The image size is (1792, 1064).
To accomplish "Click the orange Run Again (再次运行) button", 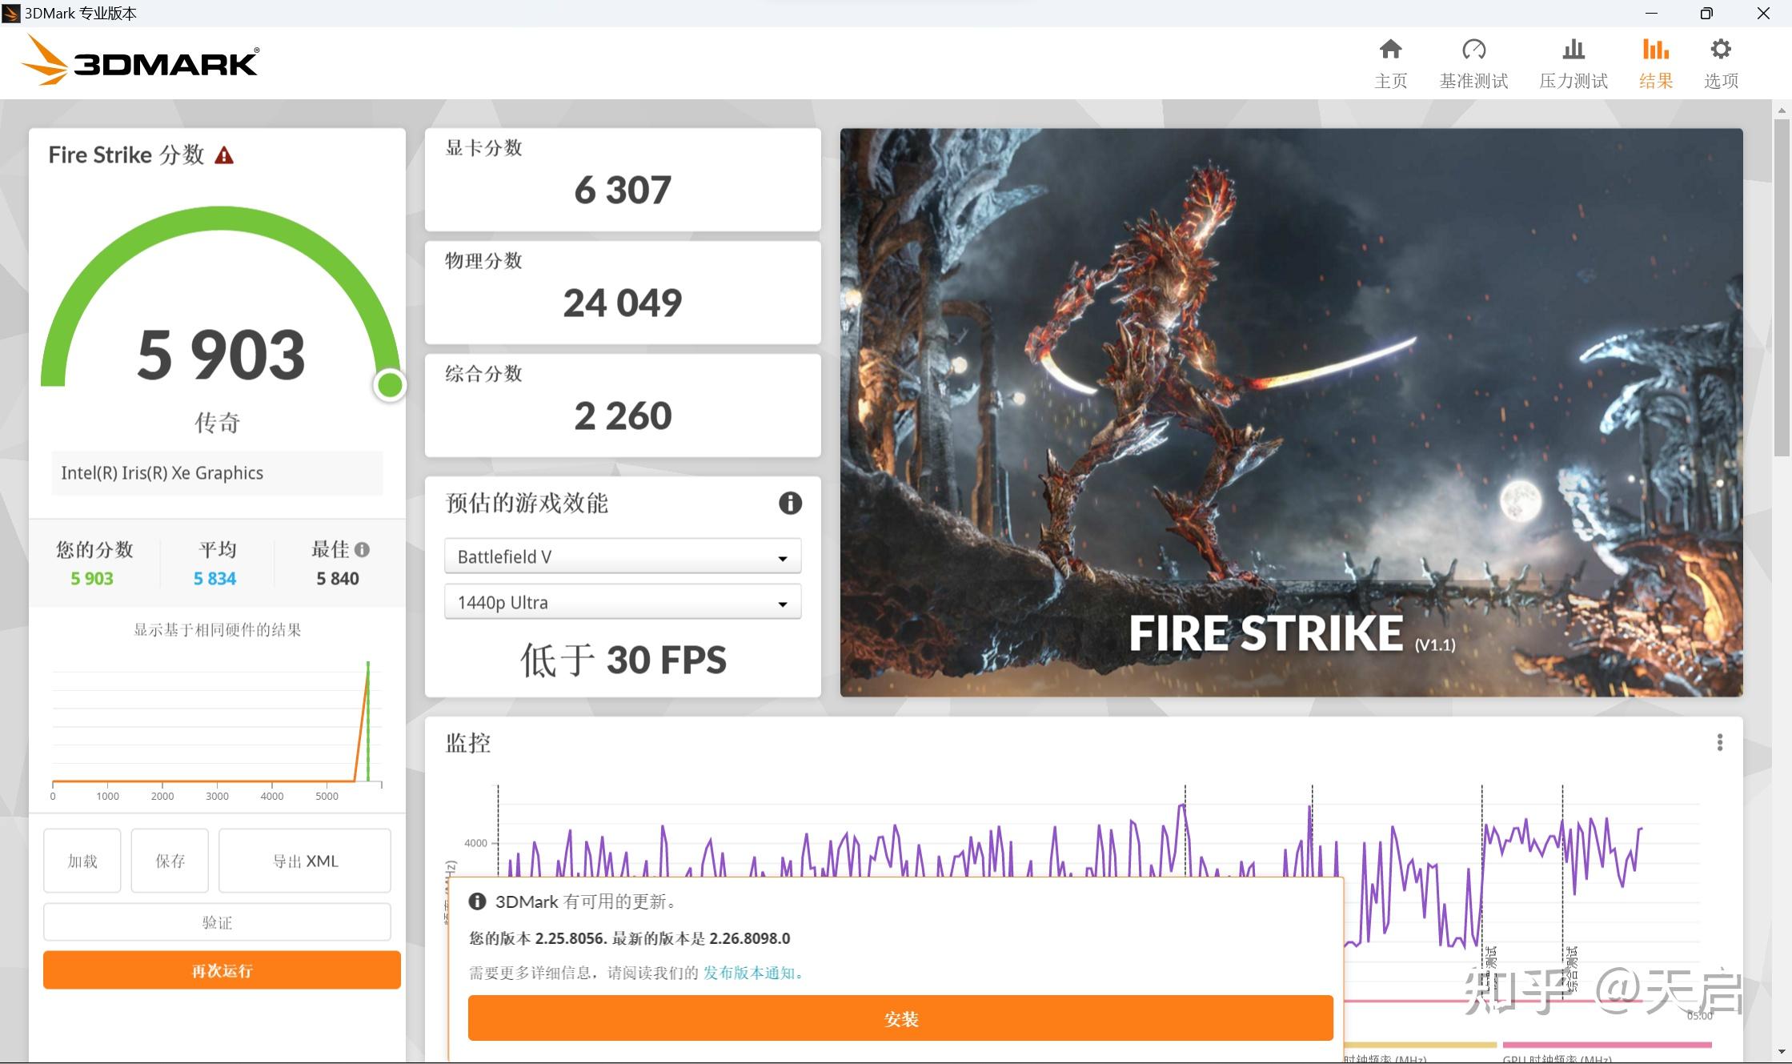I will point(222,970).
